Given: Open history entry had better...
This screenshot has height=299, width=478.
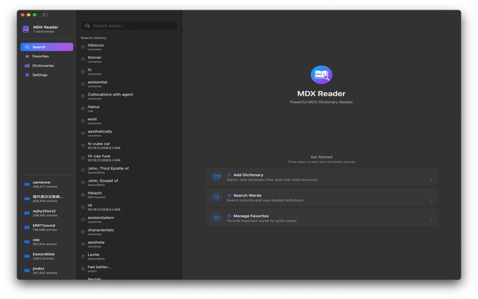Looking at the screenshot, I should 129,269.
